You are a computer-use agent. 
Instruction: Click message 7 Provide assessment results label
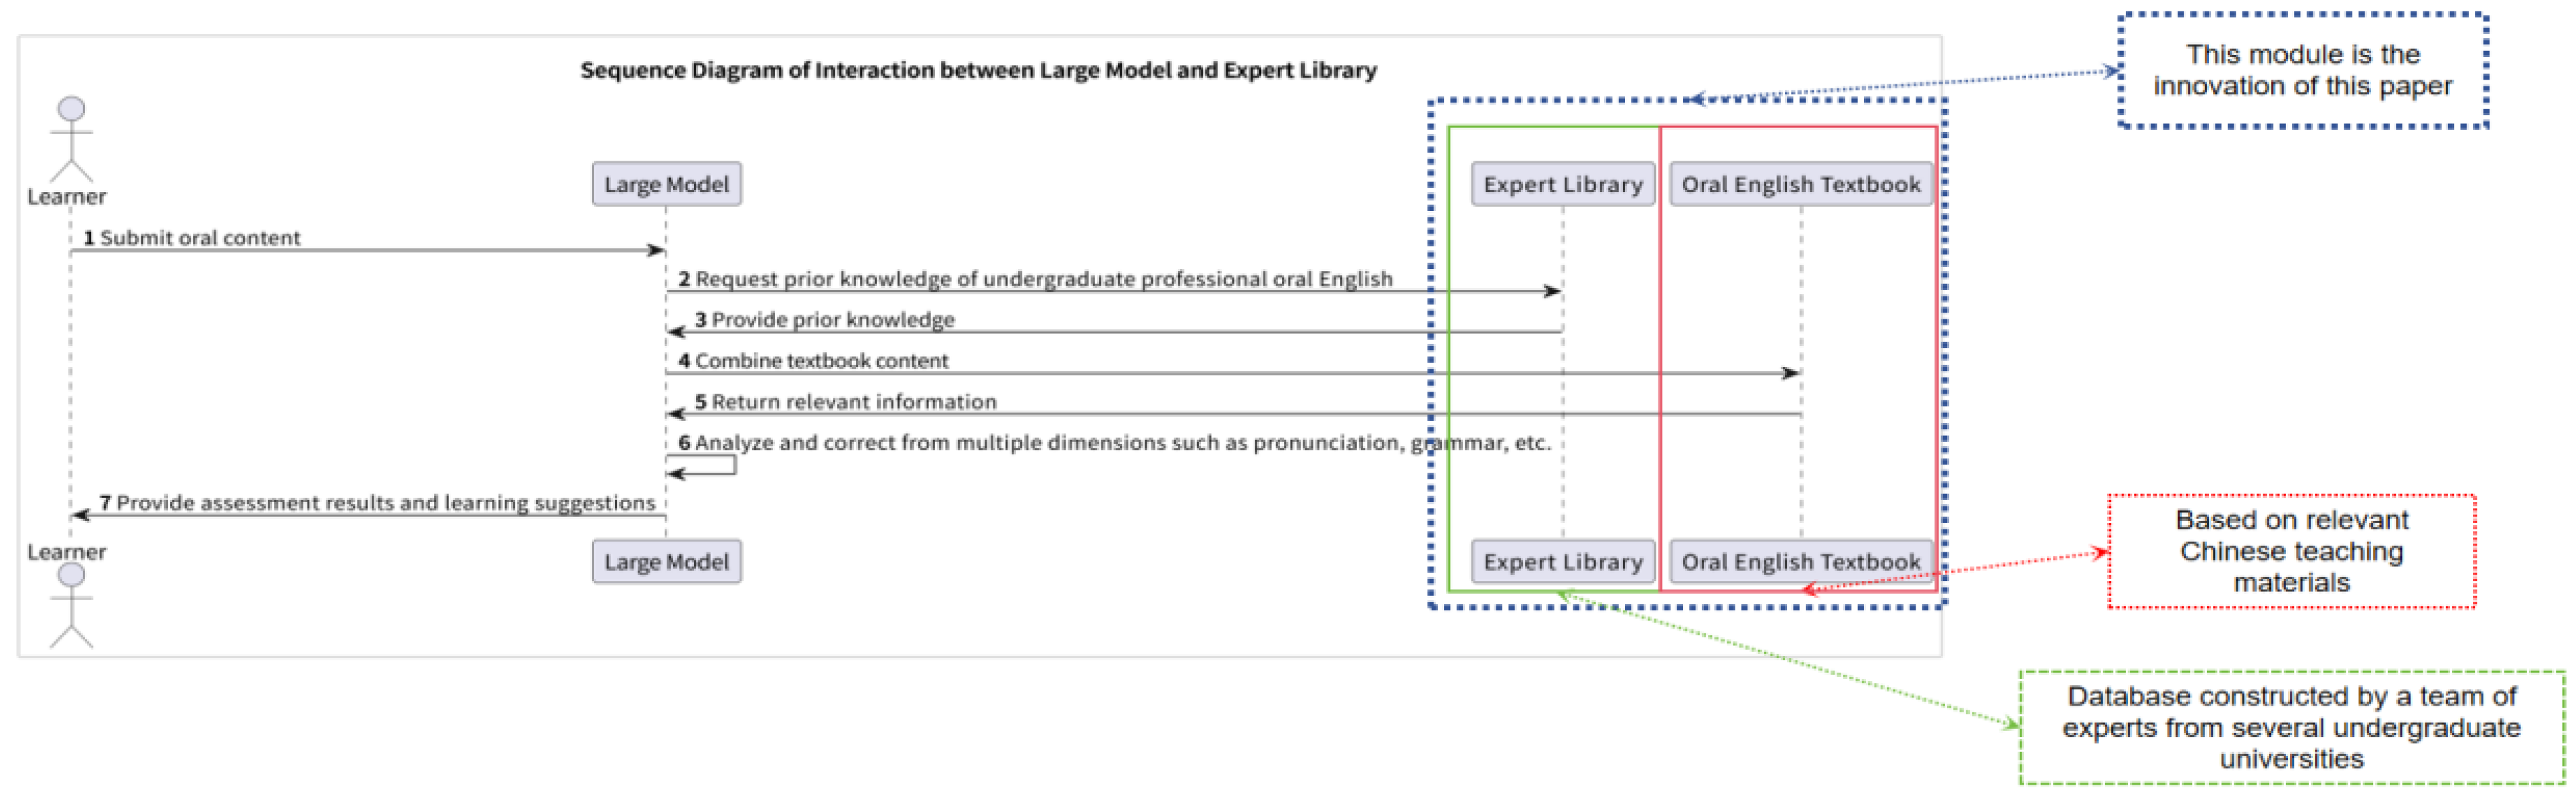(x=377, y=503)
